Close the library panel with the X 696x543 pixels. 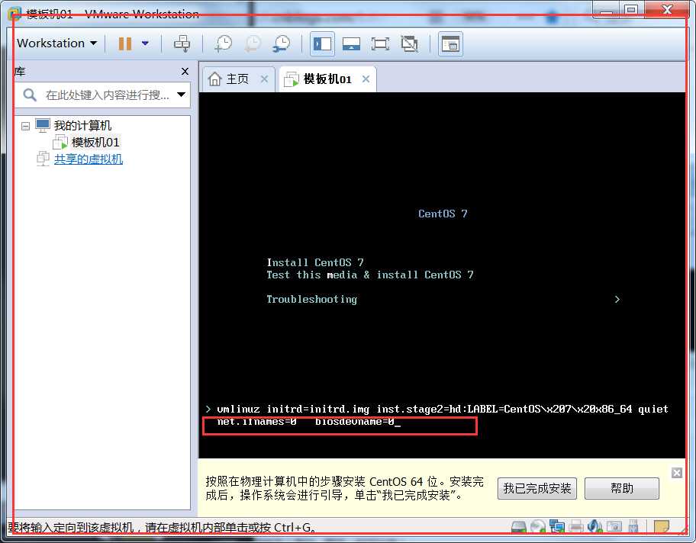coord(185,72)
